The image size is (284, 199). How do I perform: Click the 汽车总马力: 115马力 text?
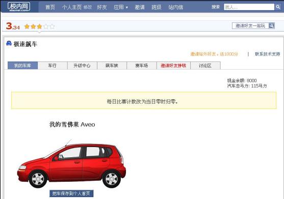[x=247, y=86]
